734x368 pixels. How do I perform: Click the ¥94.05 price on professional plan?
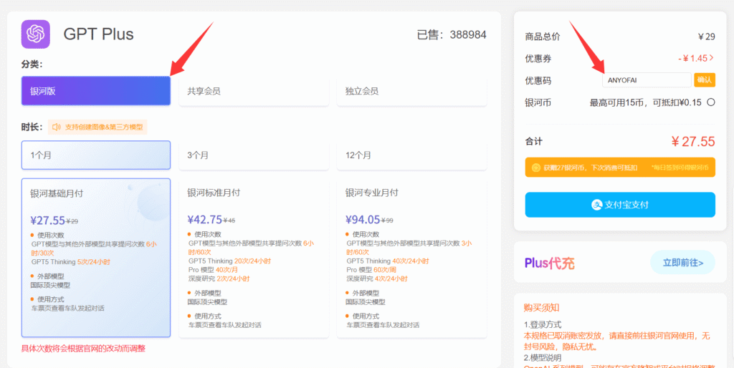(363, 220)
